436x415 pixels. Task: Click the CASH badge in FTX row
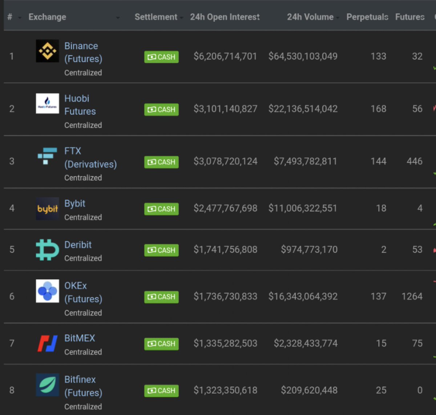click(x=161, y=162)
